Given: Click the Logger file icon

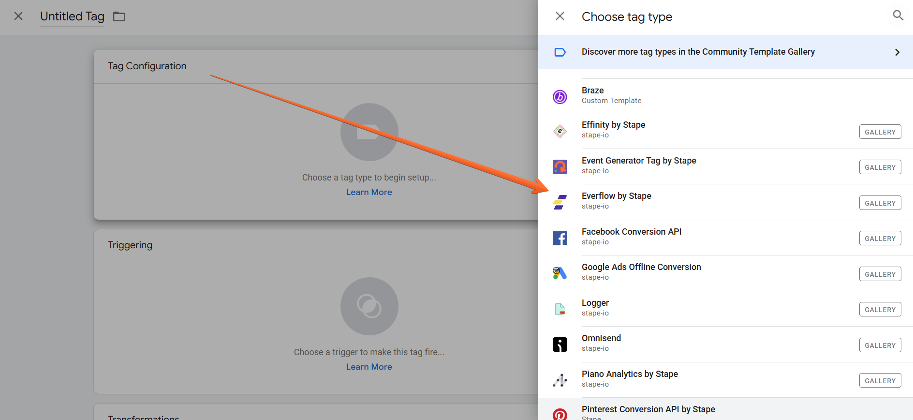Looking at the screenshot, I should click(560, 309).
